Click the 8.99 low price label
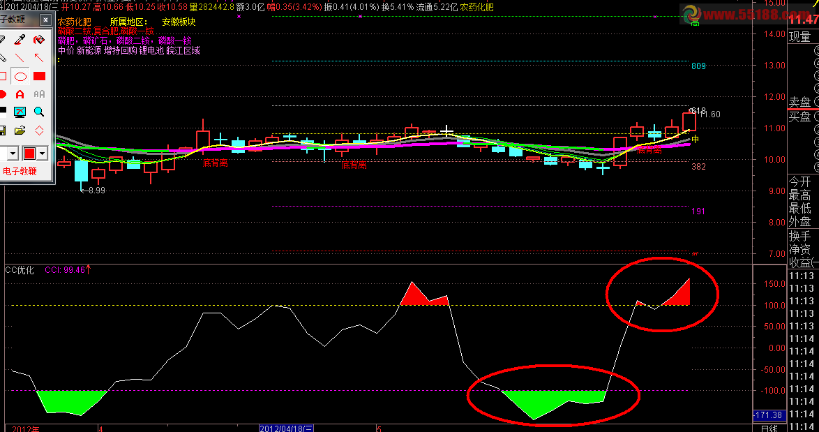Image resolution: width=819 pixels, height=432 pixels. [x=97, y=190]
